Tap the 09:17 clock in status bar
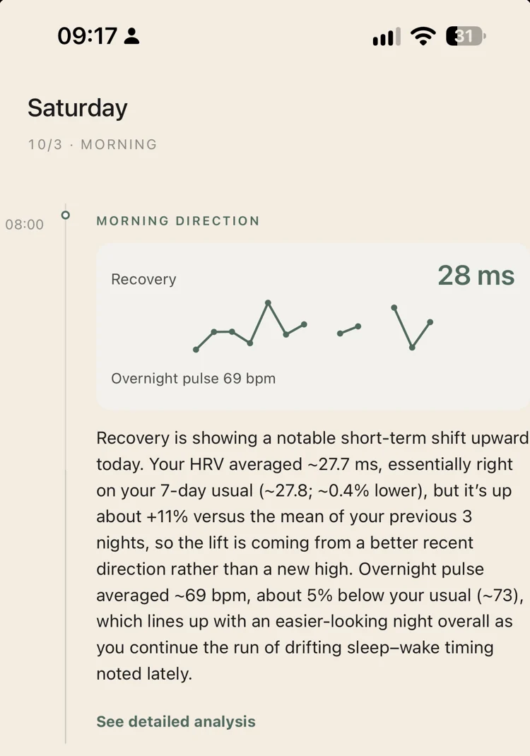The height and width of the screenshot is (756, 530). tap(88, 36)
